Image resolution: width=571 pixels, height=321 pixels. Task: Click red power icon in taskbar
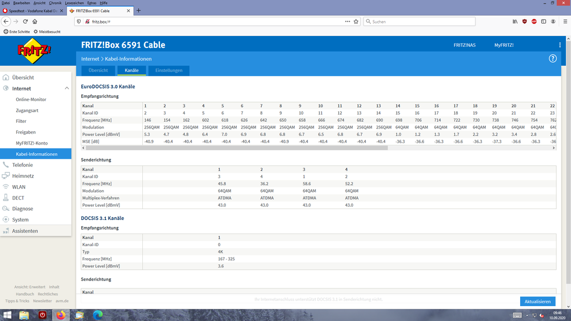42,315
